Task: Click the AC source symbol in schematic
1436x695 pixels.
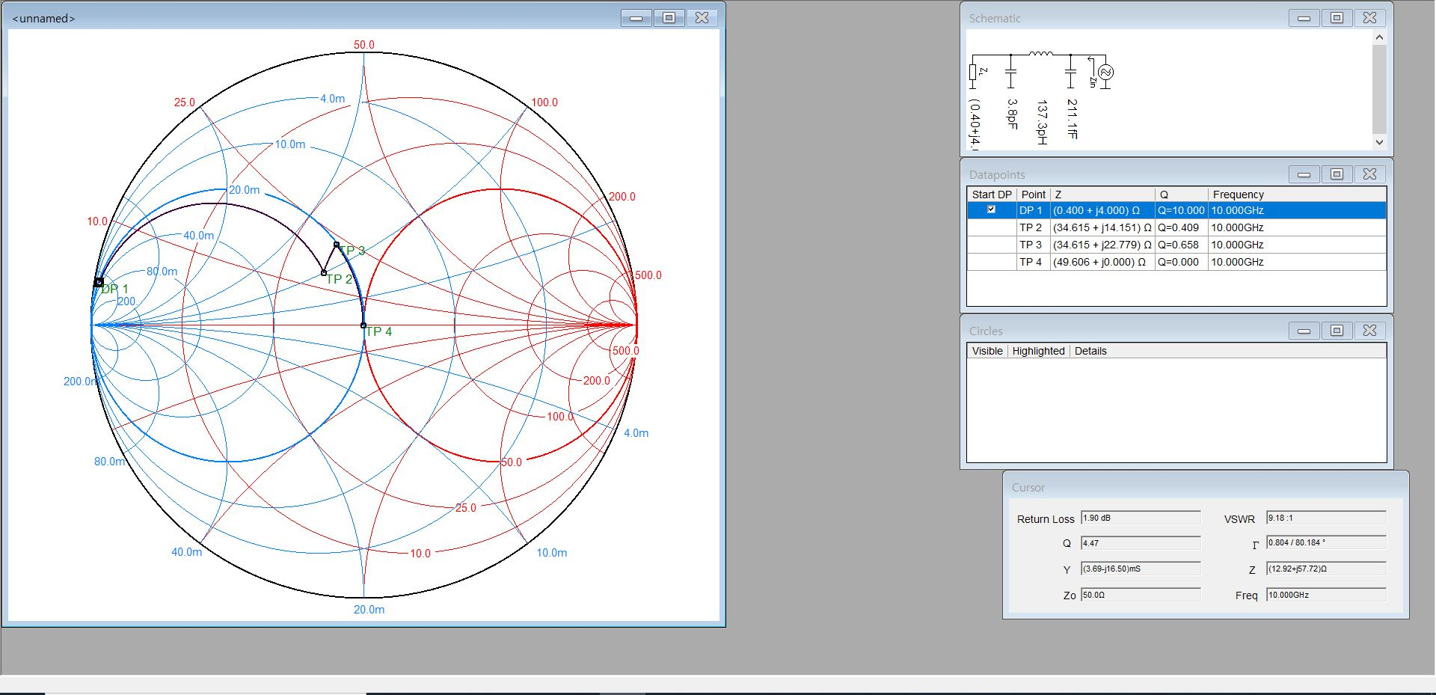Action: (x=1105, y=73)
